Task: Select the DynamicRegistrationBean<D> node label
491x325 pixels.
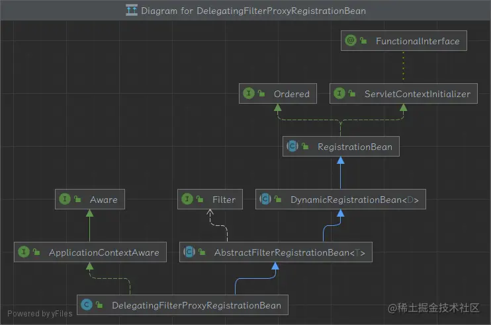Action: (x=355, y=199)
